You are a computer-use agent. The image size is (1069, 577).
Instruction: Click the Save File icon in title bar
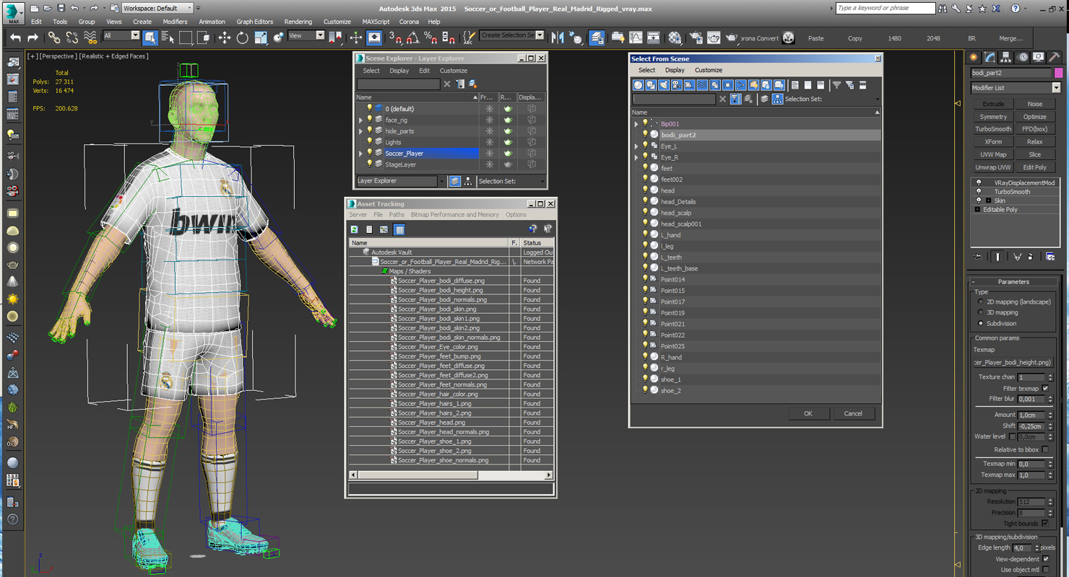point(61,8)
